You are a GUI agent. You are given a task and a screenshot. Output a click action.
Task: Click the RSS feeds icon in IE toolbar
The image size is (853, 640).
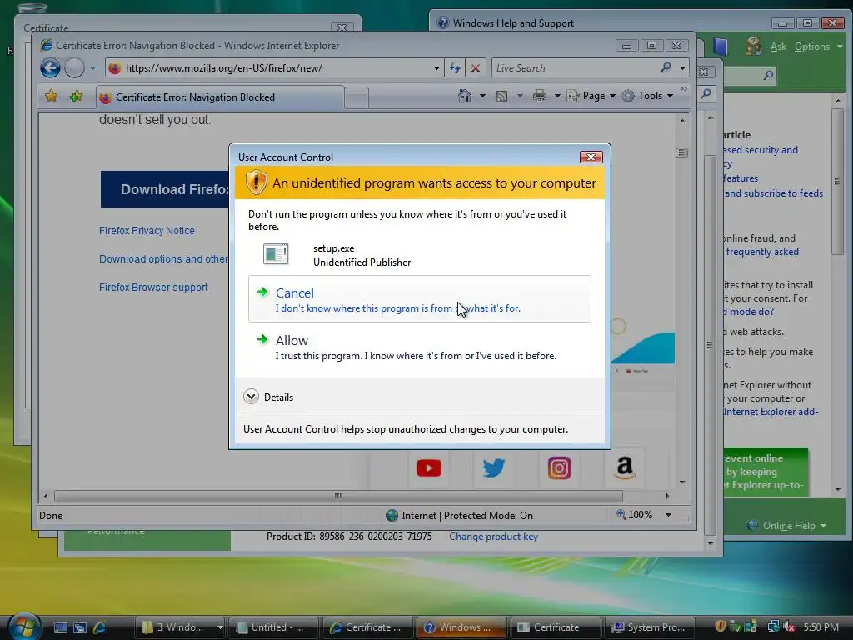[x=501, y=97]
